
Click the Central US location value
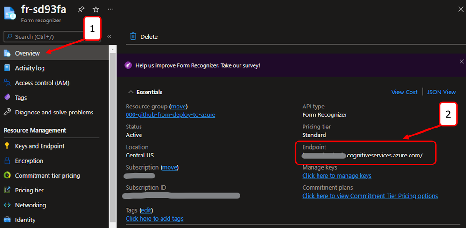(140, 155)
